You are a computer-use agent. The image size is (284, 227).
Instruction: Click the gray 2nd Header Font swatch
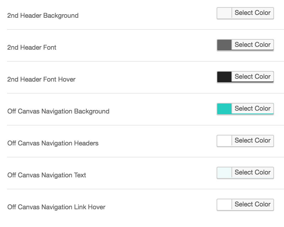tap(224, 45)
